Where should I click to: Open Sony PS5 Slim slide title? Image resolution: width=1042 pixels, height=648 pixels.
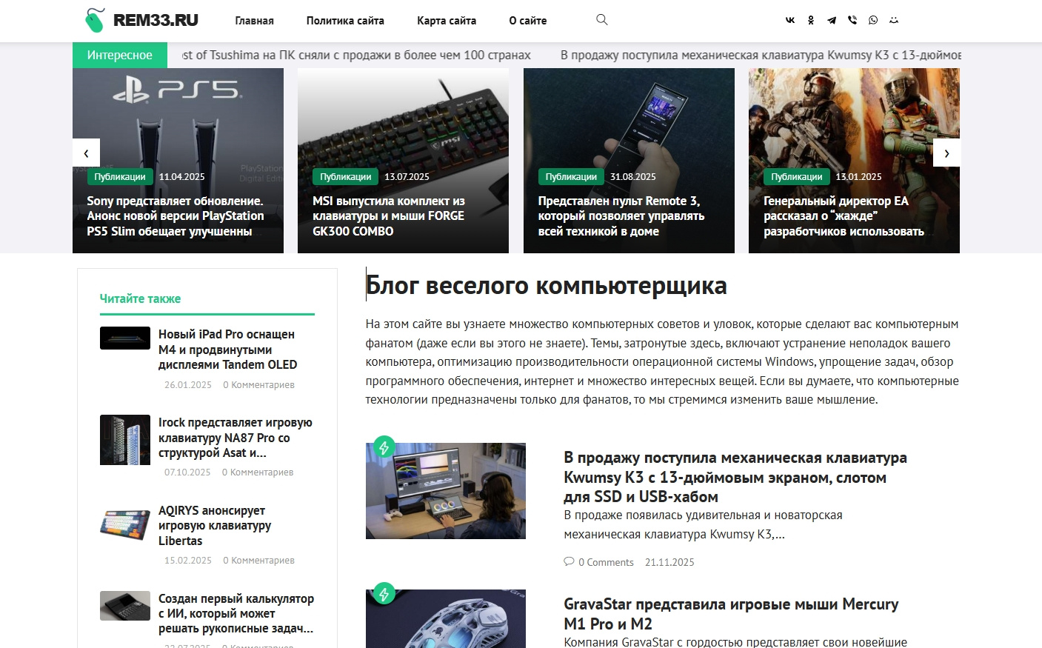tap(176, 216)
